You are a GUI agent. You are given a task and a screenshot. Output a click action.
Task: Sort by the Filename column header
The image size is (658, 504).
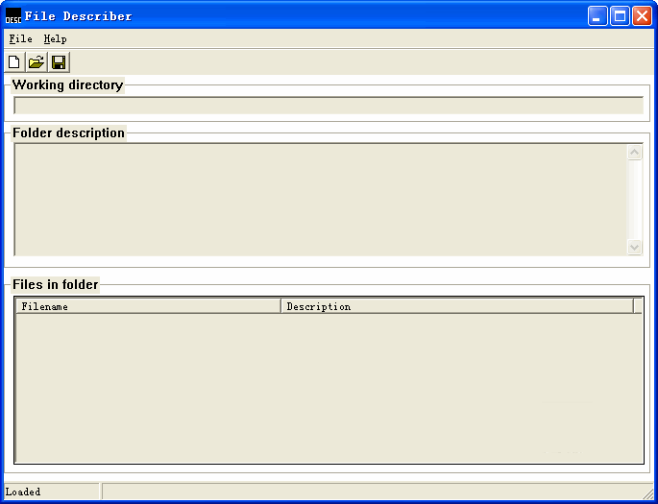pos(148,306)
